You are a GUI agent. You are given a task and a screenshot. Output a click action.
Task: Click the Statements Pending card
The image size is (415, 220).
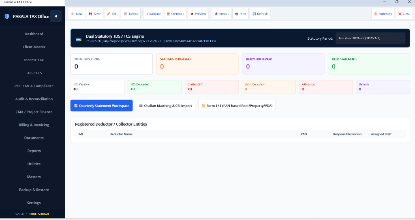(197, 64)
